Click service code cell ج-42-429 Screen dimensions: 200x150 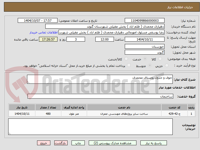coord(174,114)
